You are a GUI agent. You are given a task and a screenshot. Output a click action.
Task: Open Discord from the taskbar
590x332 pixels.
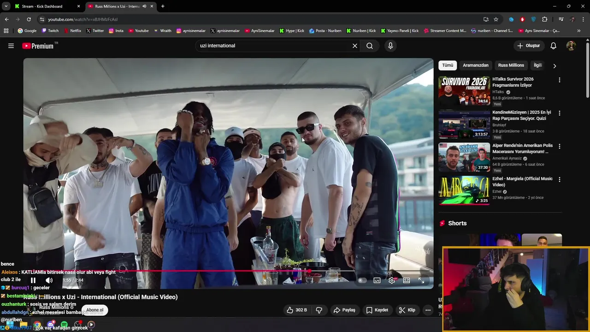coord(51,325)
